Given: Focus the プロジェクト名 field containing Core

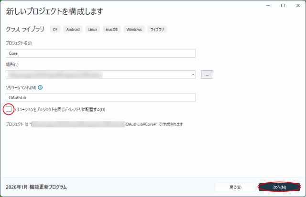Looking at the screenshot, I should click(x=100, y=53).
